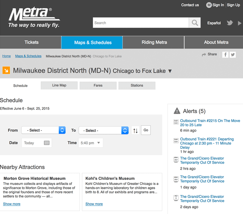The image size is (243, 214).
Task: Open the Riding Metra menu
Action: click(153, 42)
